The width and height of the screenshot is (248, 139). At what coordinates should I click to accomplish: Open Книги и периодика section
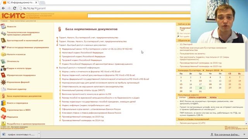point(17,103)
